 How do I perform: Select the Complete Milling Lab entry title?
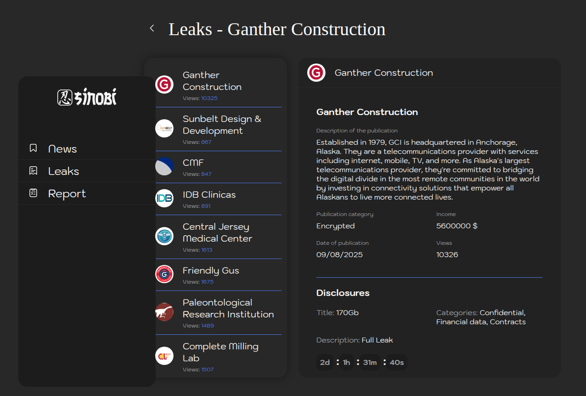tap(220, 352)
